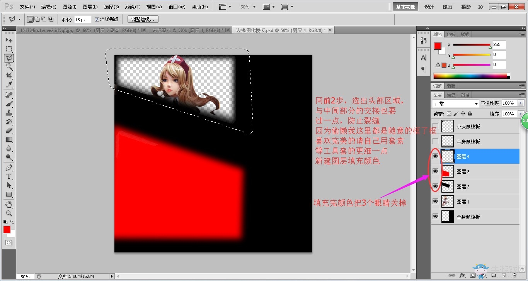Image resolution: width=528 pixels, height=281 pixels.
Task: Select the Clone Stamp tool
Action: tap(9, 113)
